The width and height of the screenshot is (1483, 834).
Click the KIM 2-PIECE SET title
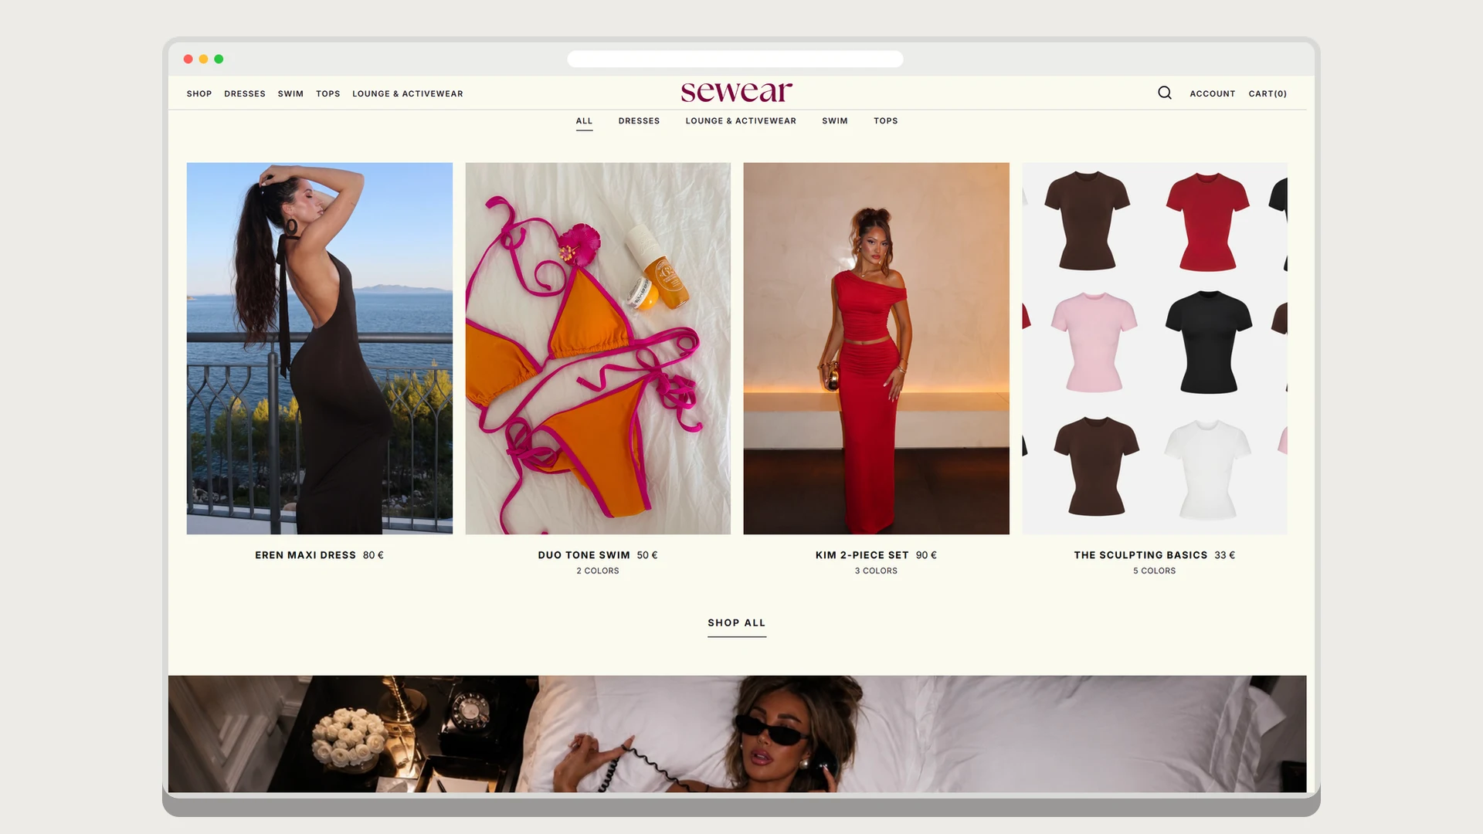click(862, 555)
